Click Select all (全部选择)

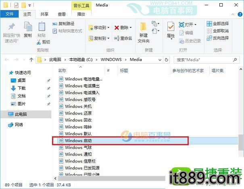click(217, 24)
